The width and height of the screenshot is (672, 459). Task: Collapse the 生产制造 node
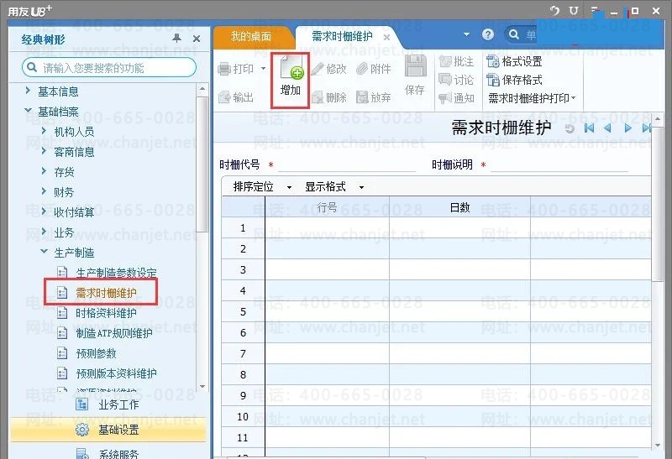[x=44, y=252]
